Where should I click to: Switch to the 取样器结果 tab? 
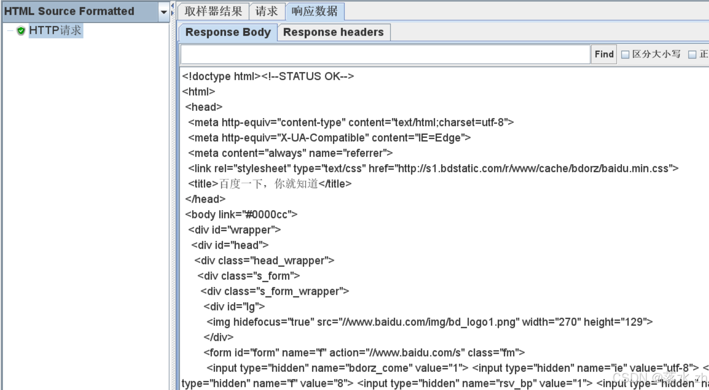pos(214,11)
